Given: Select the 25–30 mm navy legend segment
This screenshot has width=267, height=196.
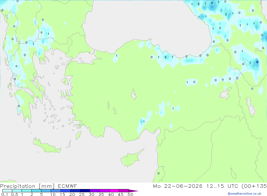Looking at the screenshot, I should [x=85, y=191].
